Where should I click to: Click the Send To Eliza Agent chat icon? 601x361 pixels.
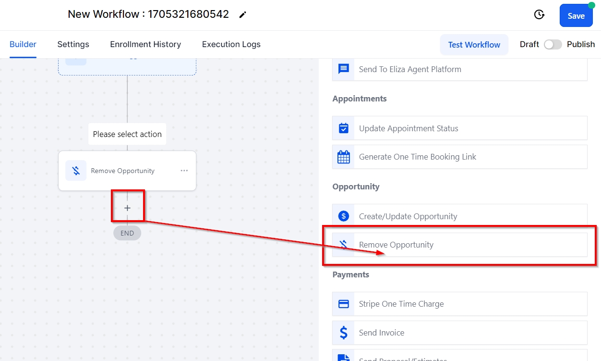click(343, 69)
